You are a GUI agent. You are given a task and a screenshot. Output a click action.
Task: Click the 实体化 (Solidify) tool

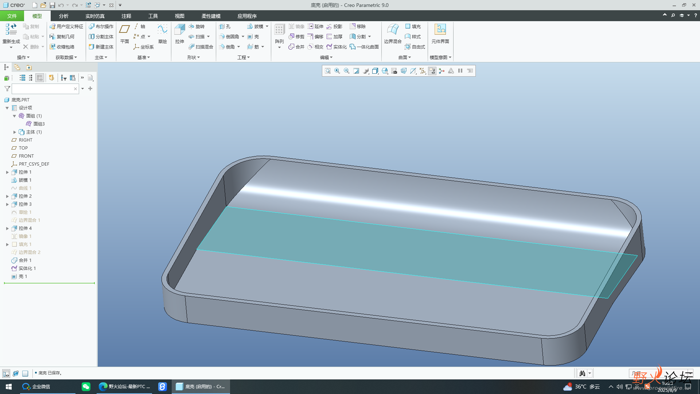[337, 47]
